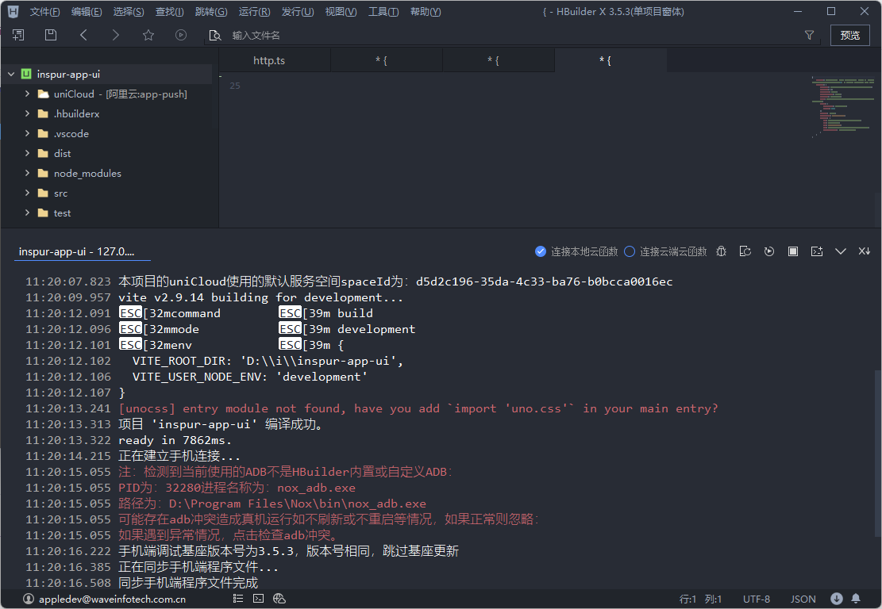Screen dimensions: 882x609
Task: Collapse the inspur-app-ui project tree
Action: click(x=11, y=74)
